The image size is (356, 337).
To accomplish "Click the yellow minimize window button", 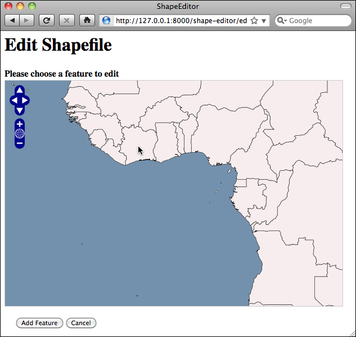I will pyautogui.click(x=20, y=6).
